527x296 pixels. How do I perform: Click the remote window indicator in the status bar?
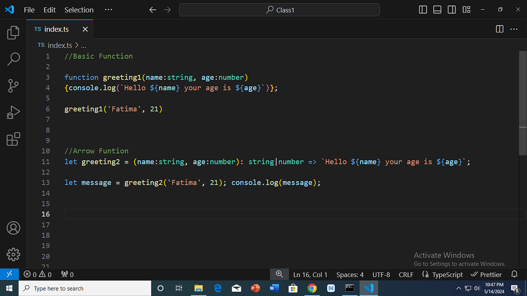9,274
